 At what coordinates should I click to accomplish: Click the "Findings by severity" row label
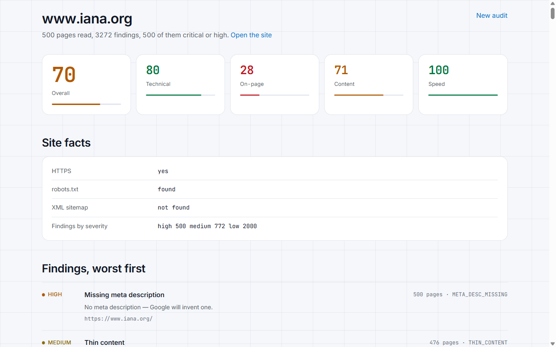[x=79, y=226]
